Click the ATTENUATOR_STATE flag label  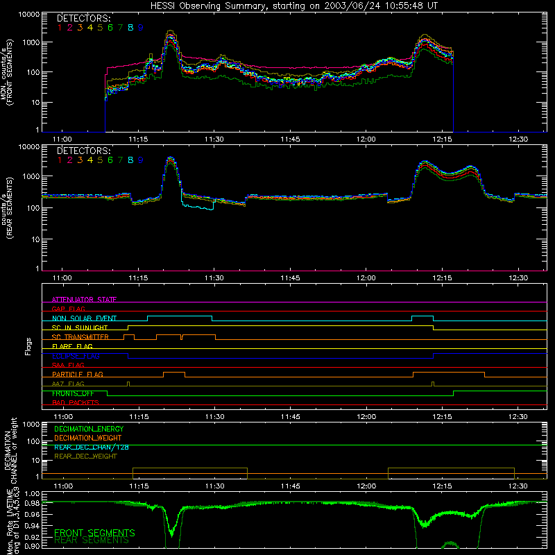(x=84, y=300)
